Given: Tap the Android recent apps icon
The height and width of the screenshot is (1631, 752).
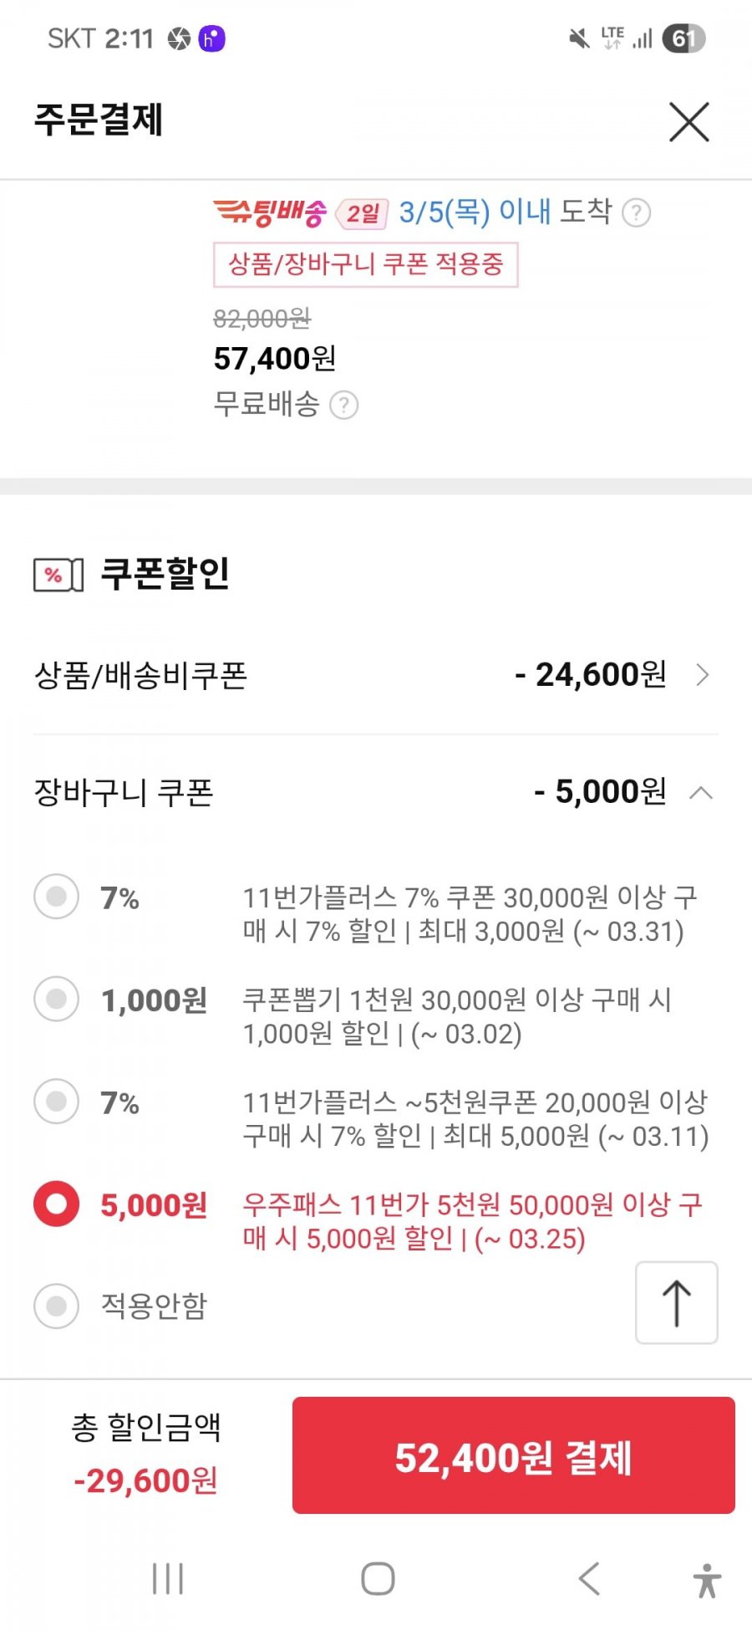Looking at the screenshot, I should (x=168, y=1578).
